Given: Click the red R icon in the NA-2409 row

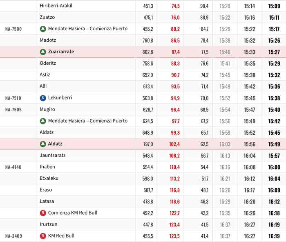Looking at the screenshot, I should (x=43, y=236).
